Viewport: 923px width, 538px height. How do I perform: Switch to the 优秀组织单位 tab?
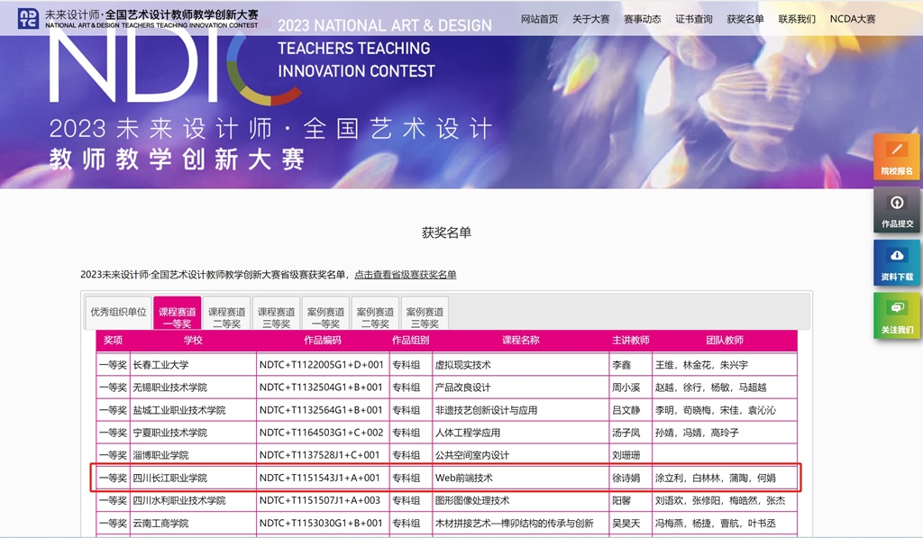pos(118,312)
